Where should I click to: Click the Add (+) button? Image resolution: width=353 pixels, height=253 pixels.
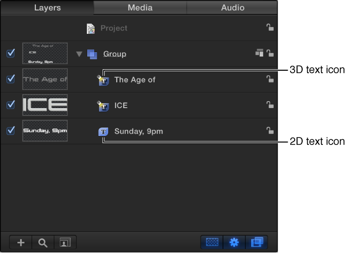click(x=21, y=243)
